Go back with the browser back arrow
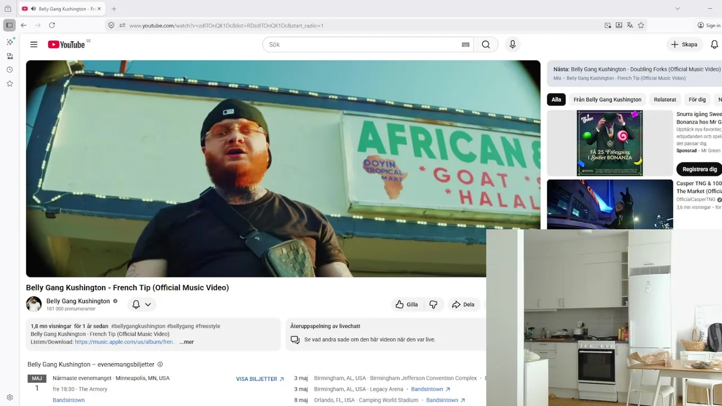Image resolution: width=722 pixels, height=406 pixels. [x=24, y=25]
